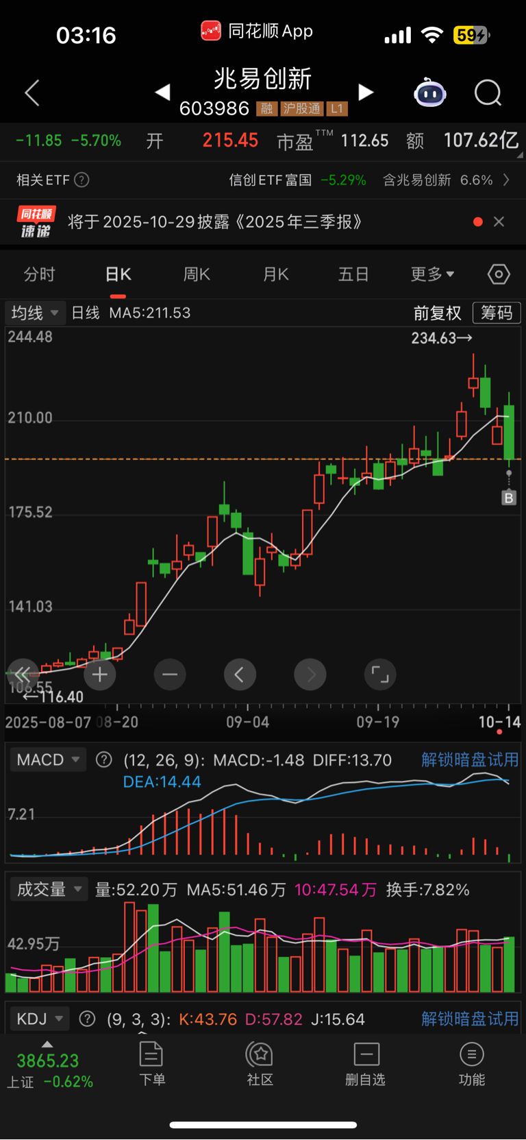Tap the 融 margin trading tag
The image size is (526, 1140).
coord(266,108)
